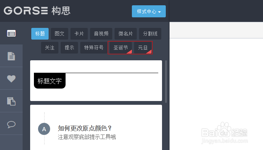Image resolution: width=263 pixels, height=150 pixels.
Task: Open the 圣诞节 holiday styles
Action: coord(121,47)
